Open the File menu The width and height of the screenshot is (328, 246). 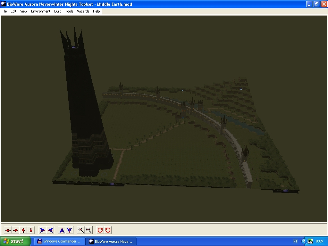[4, 11]
